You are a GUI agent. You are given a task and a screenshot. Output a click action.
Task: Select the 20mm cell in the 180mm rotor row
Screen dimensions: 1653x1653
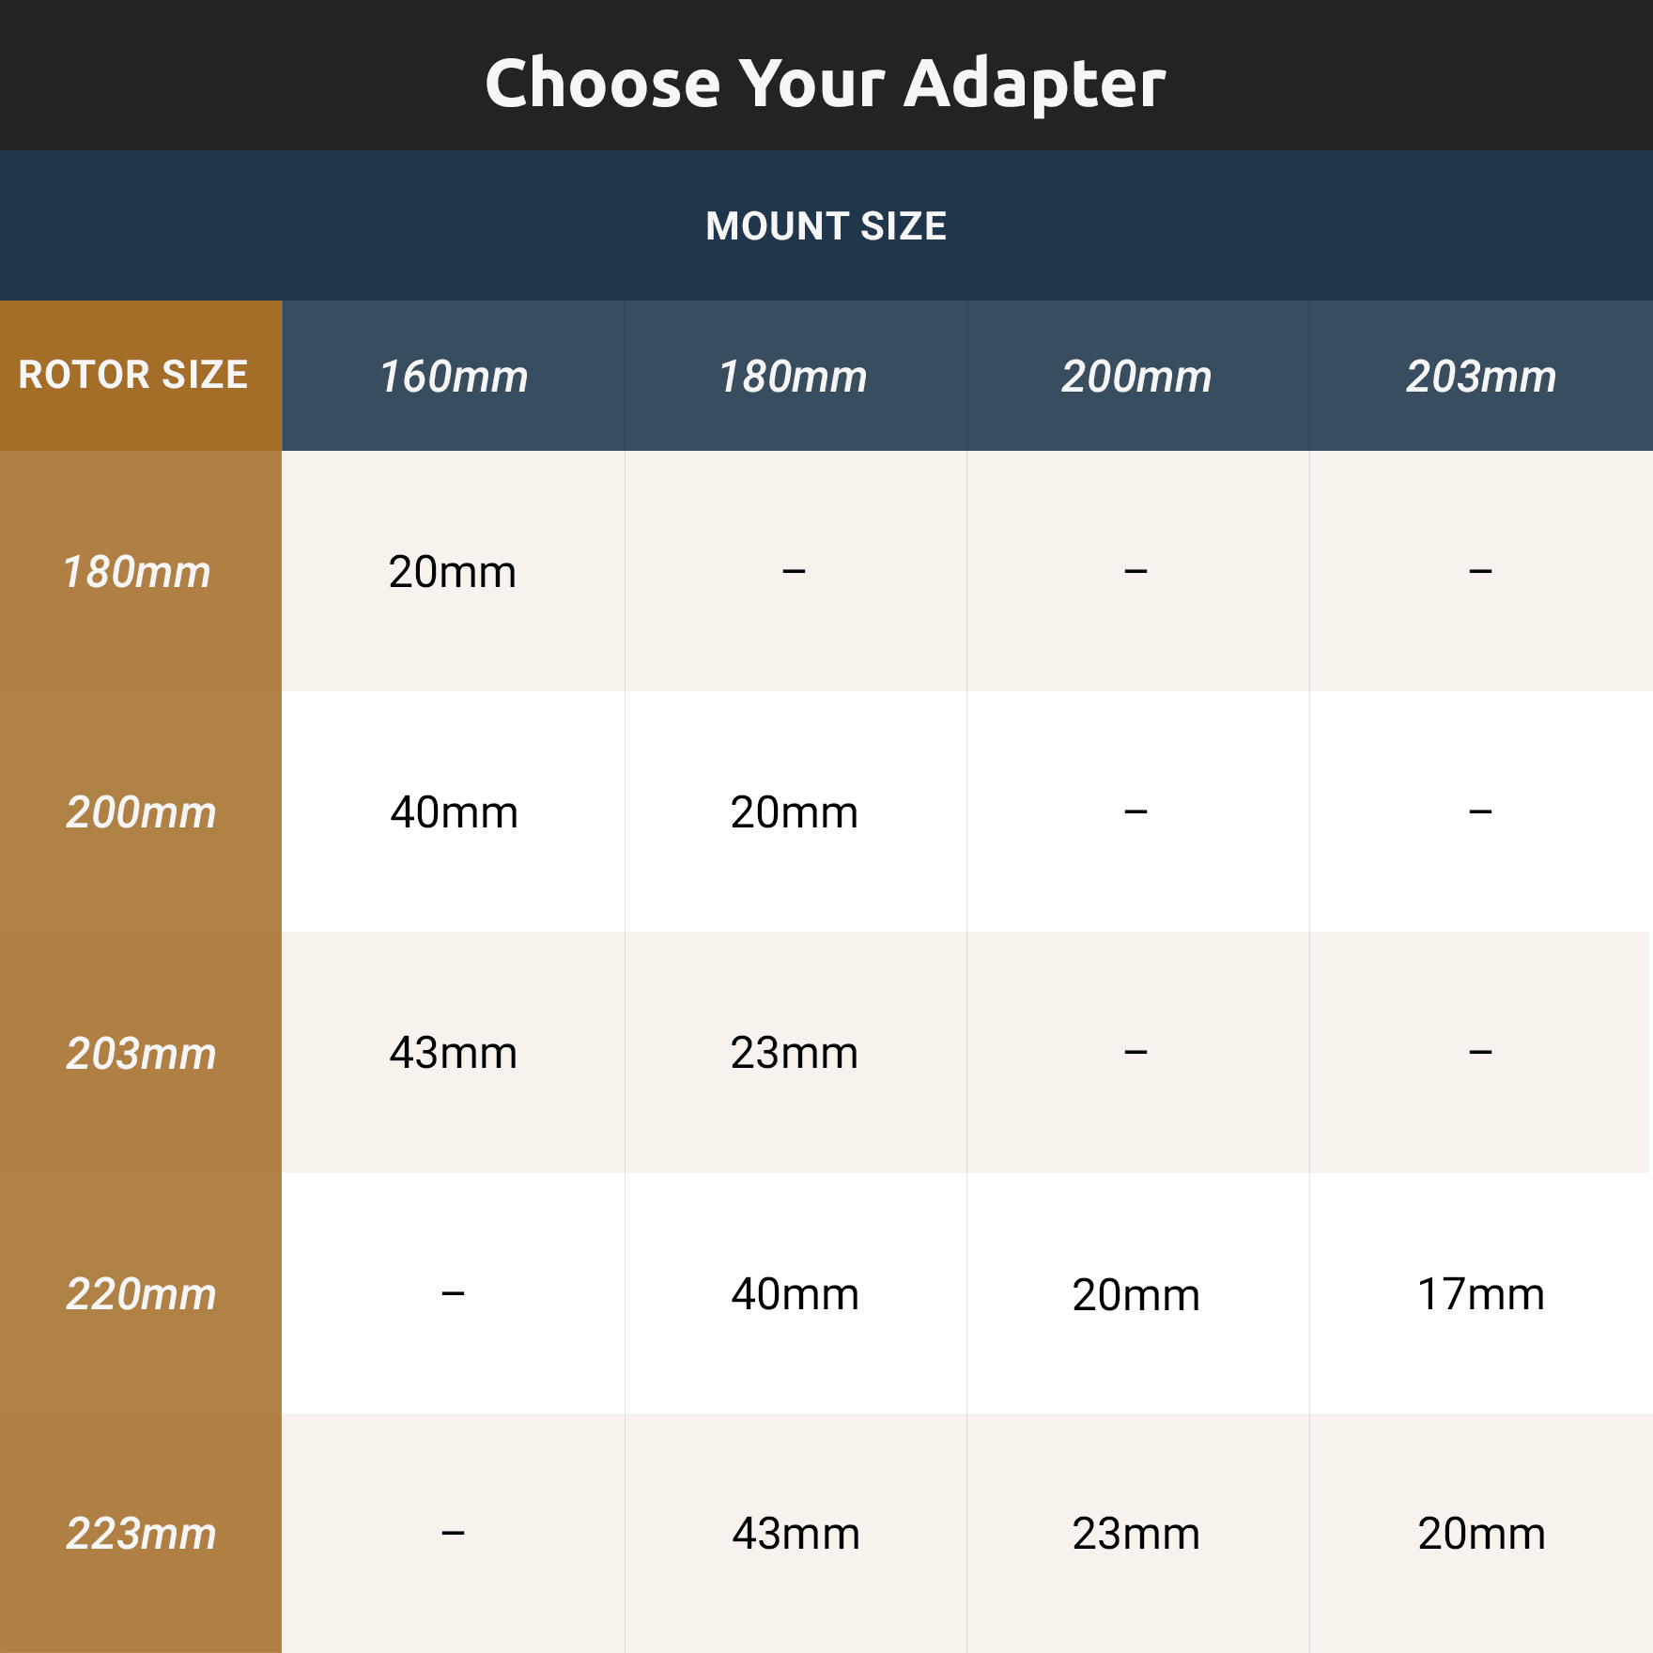click(x=453, y=572)
